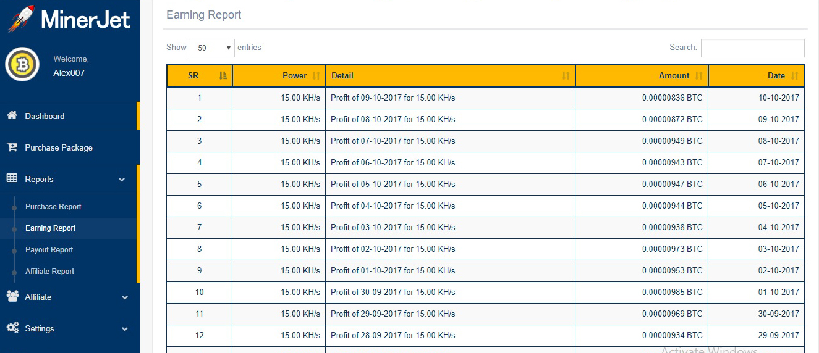Image resolution: width=819 pixels, height=353 pixels.
Task: Click the Affiliate people icon
Action: 12,296
